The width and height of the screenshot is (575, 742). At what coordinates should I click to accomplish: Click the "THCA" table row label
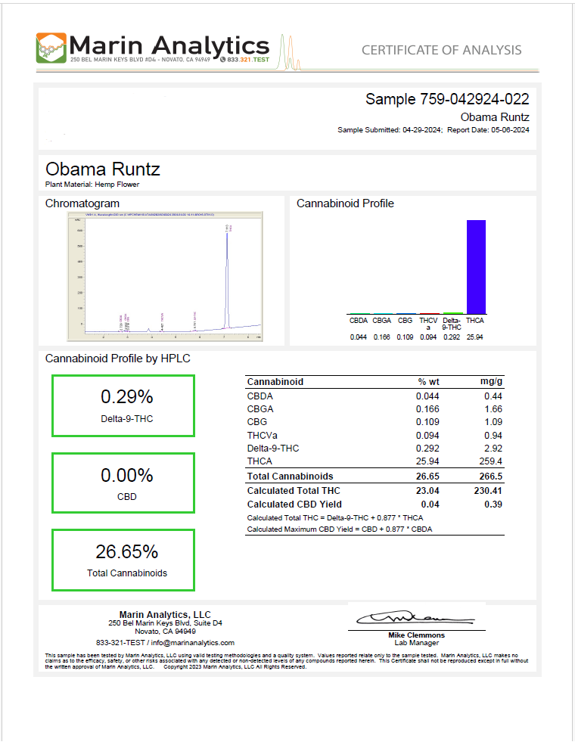coord(260,461)
